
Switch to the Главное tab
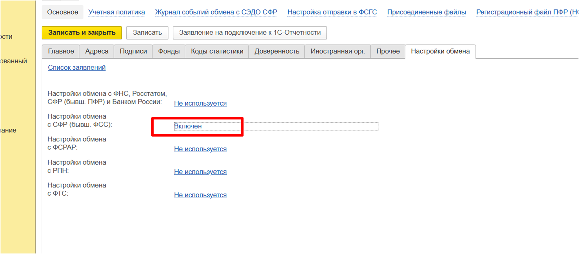click(x=61, y=51)
